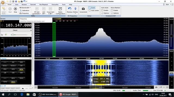This screenshot has height=97, width=174.
Task: Enable Auto center checkbox
Action: click(90, 11)
